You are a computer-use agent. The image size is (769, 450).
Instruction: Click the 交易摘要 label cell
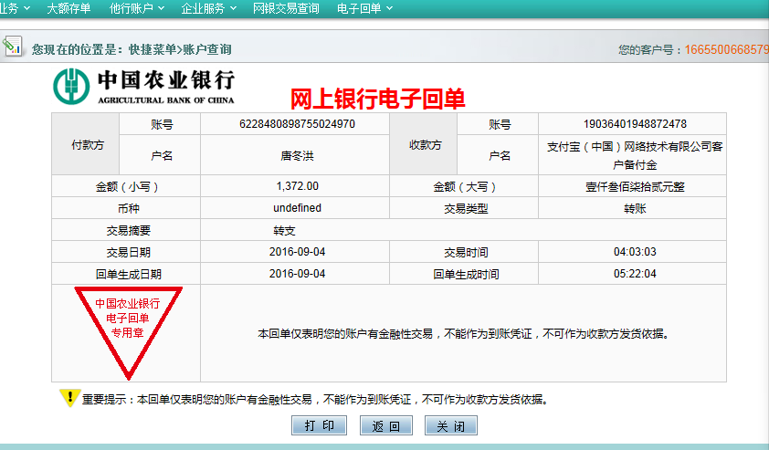tap(126, 230)
